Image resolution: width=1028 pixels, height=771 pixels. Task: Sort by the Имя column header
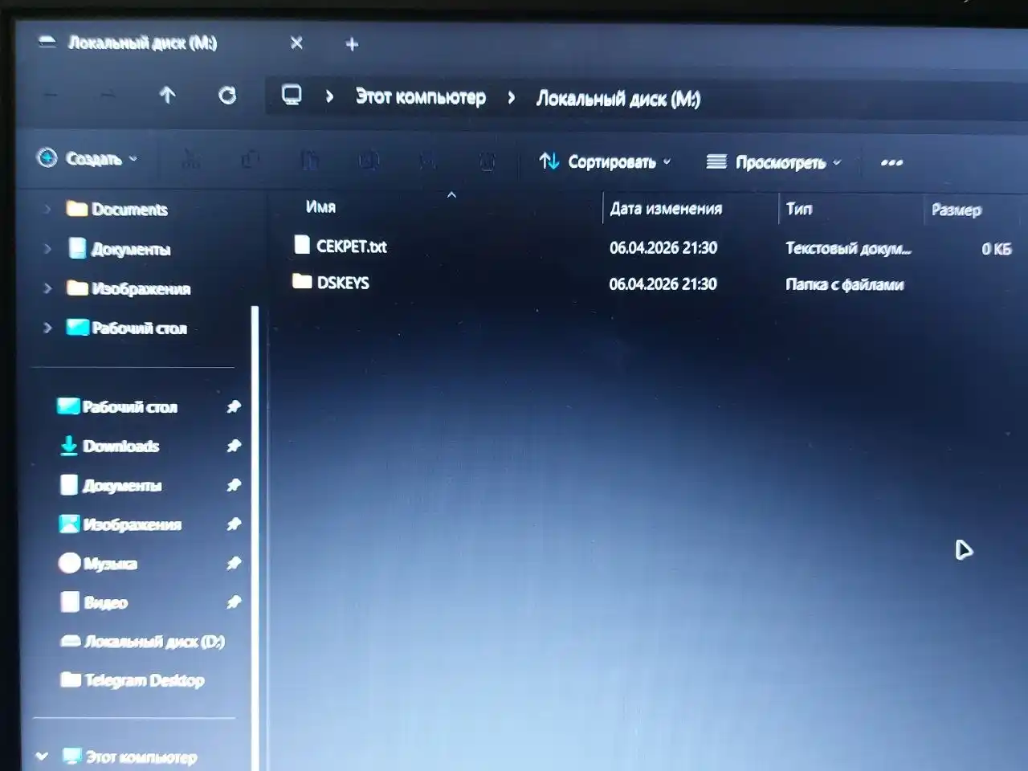pos(320,207)
